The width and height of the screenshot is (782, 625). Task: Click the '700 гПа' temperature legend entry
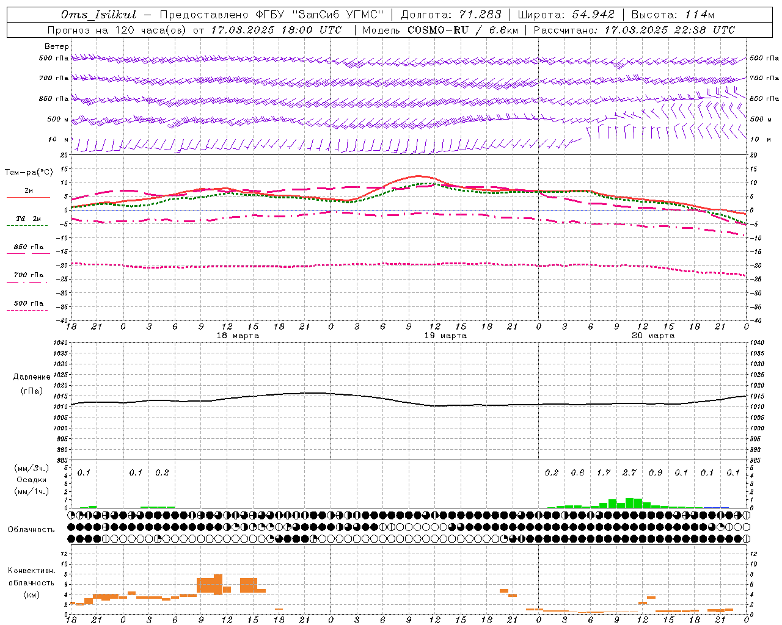pos(28,275)
